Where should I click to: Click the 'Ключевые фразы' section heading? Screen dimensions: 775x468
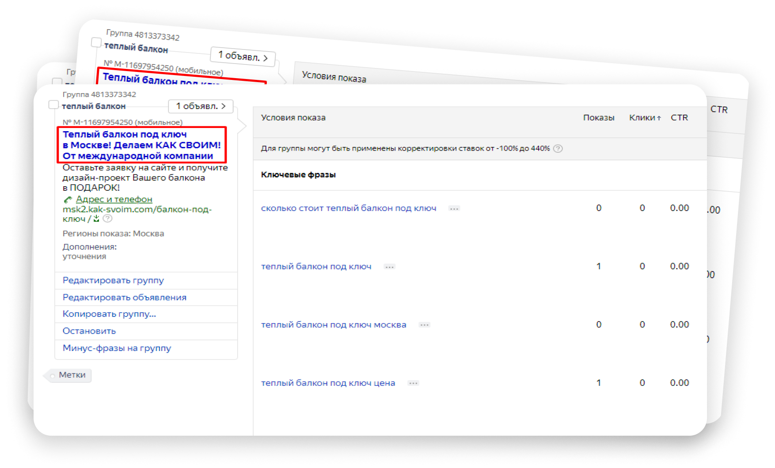point(298,175)
